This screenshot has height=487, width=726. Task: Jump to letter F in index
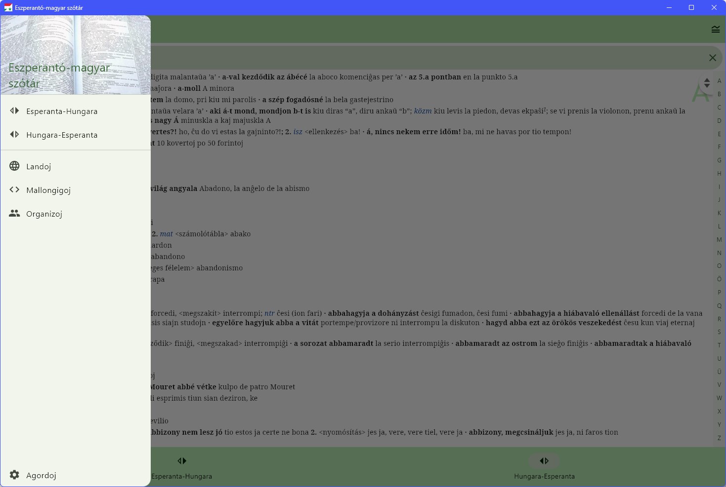pos(719,147)
